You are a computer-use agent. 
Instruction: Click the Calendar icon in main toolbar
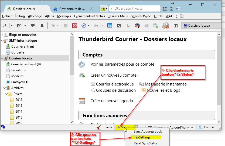click(x=175, y=26)
